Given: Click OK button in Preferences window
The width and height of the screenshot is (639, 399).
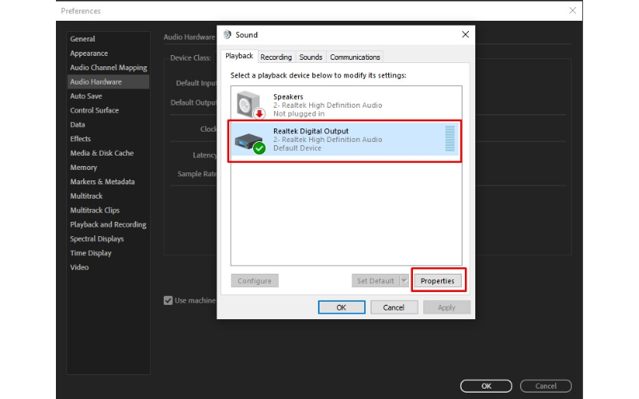Looking at the screenshot, I should point(486,386).
